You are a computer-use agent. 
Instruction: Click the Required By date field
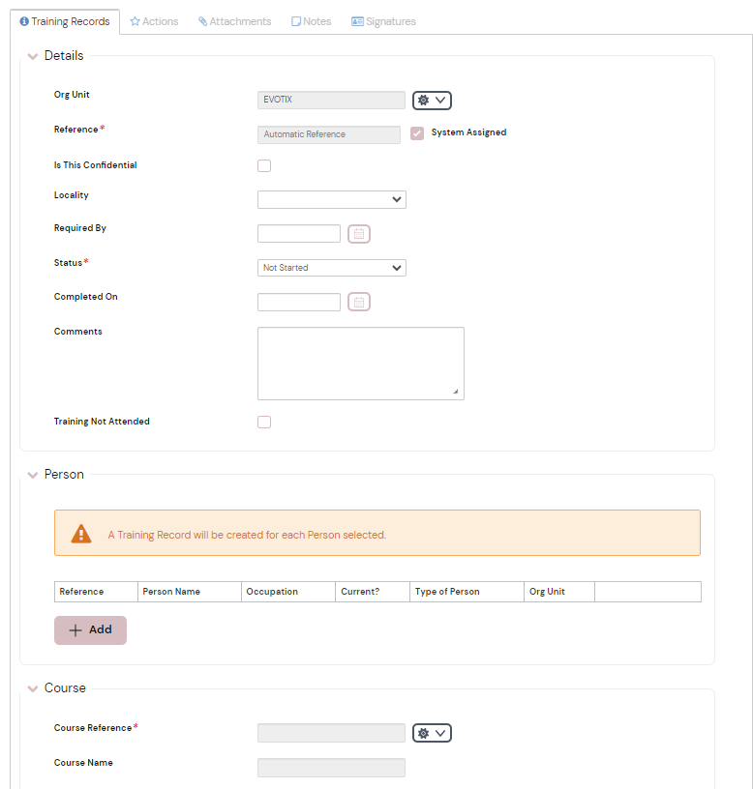pyautogui.click(x=298, y=234)
